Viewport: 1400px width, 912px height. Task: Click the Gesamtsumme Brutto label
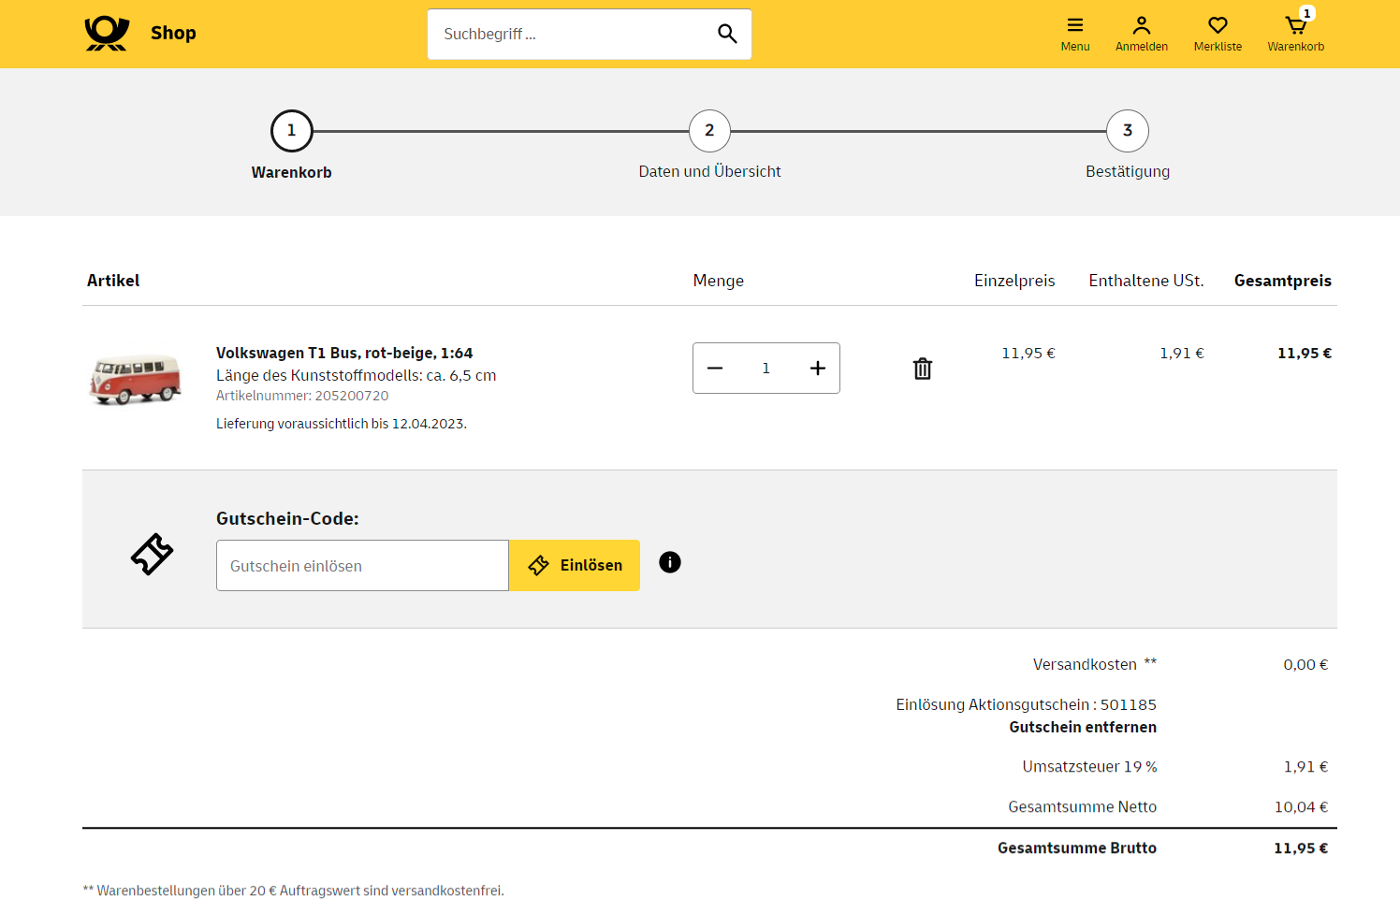tap(1077, 847)
